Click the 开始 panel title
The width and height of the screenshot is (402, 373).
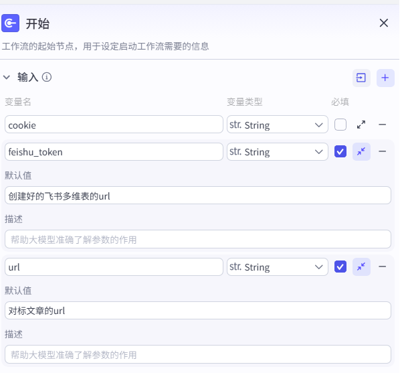(x=37, y=24)
